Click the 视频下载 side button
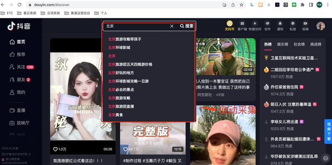This screenshot has width=332, height=165. click(328, 131)
